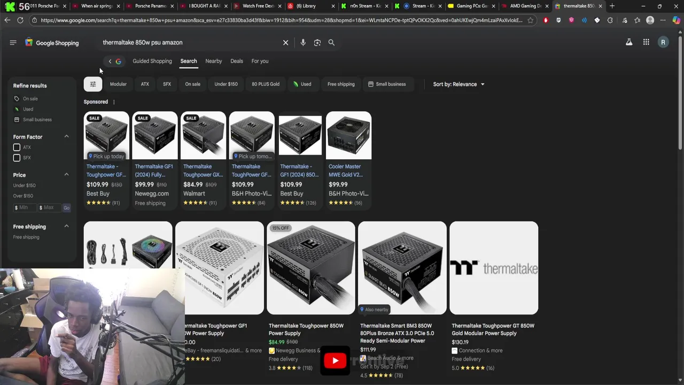
Task: Check the SFX form factor checkbox
Action: click(x=17, y=158)
